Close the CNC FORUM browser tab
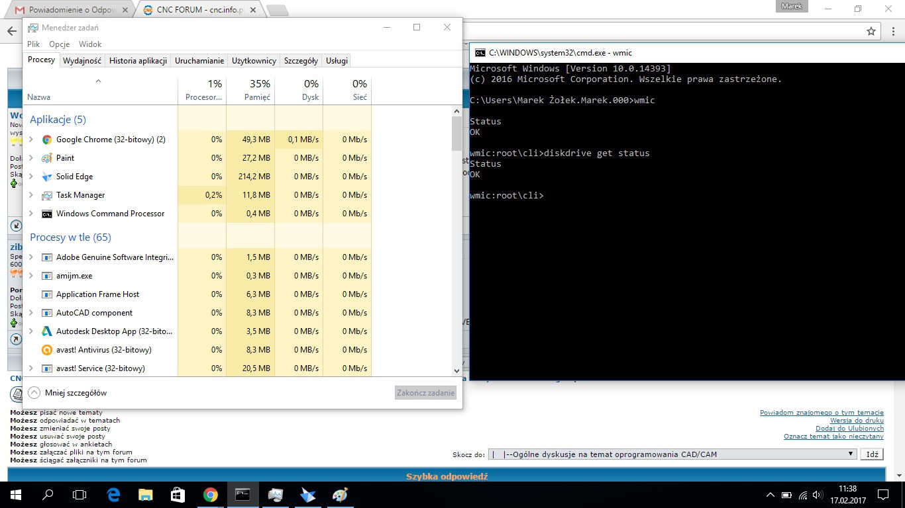This screenshot has width=905, height=508. 254,10
